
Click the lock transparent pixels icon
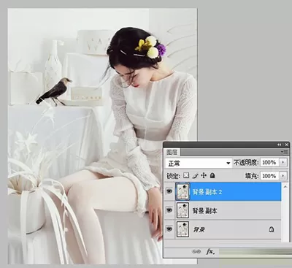pyautogui.click(x=186, y=175)
